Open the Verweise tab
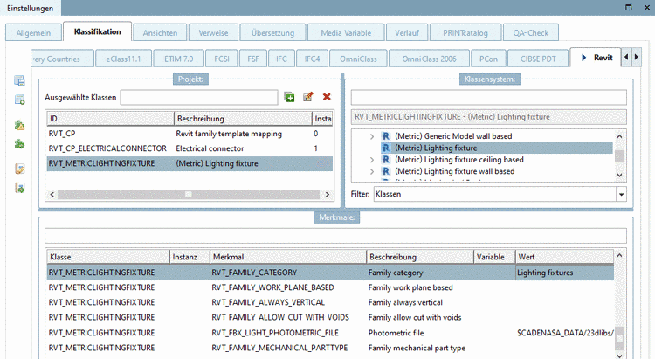The width and height of the screenshot is (655, 359). (x=213, y=33)
